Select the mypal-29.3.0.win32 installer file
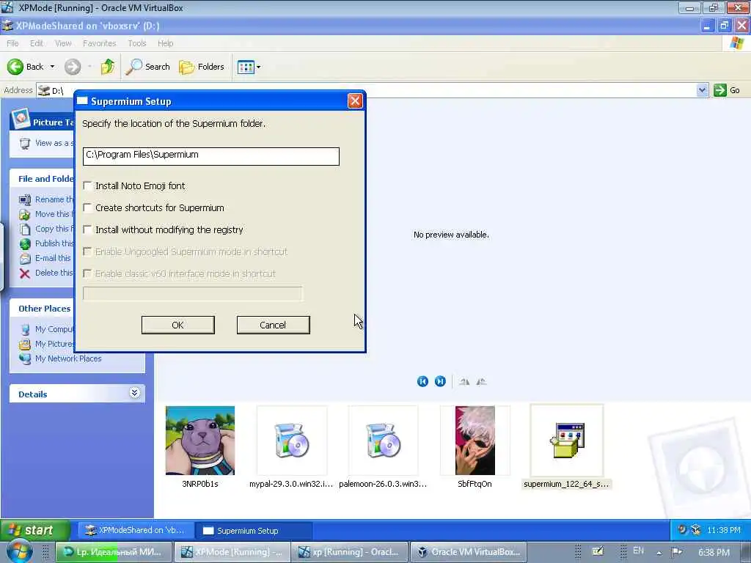 pos(292,441)
